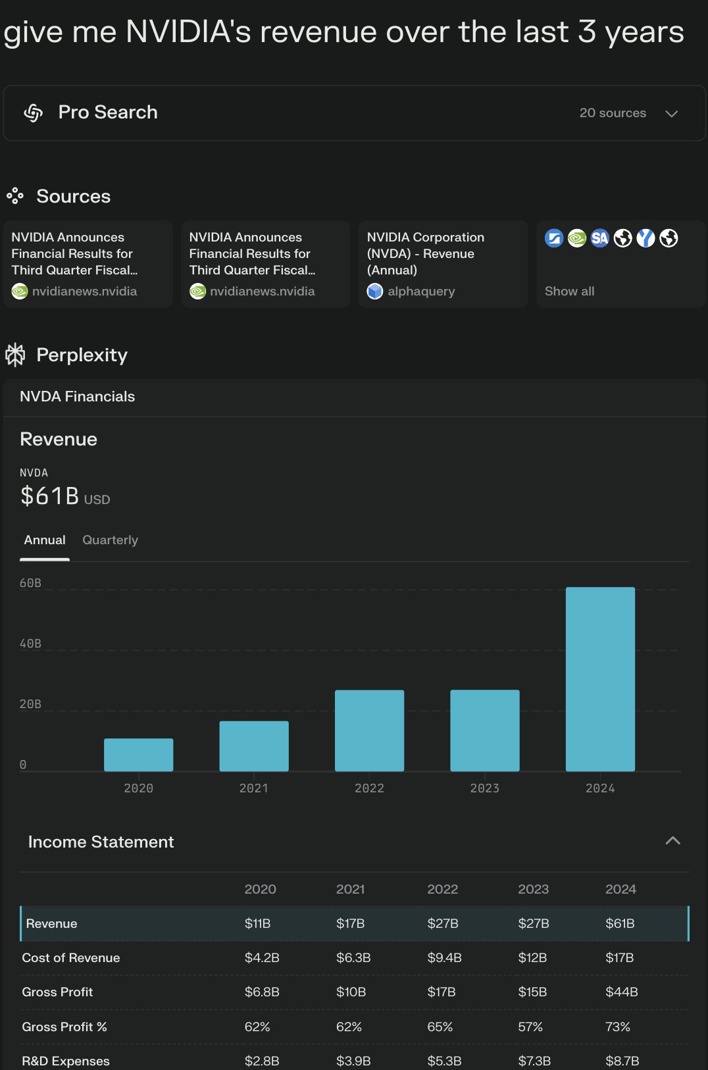Click the first blue source favicon
This screenshot has width=708, height=1070.
[554, 238]
